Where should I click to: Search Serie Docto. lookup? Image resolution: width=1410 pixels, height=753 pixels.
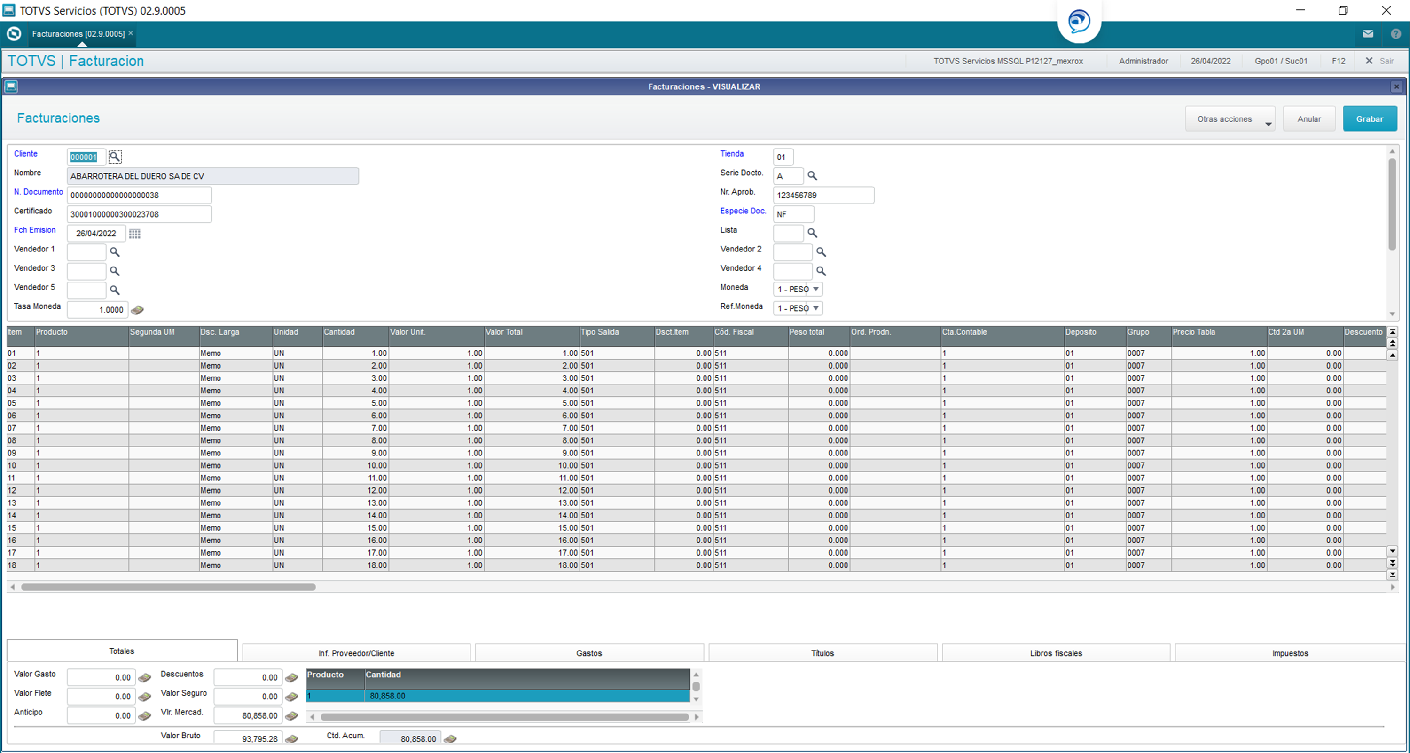812,176
